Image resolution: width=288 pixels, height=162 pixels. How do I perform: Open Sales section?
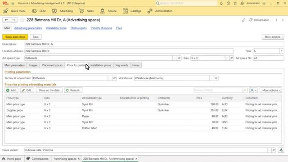(x=86, y=11)
